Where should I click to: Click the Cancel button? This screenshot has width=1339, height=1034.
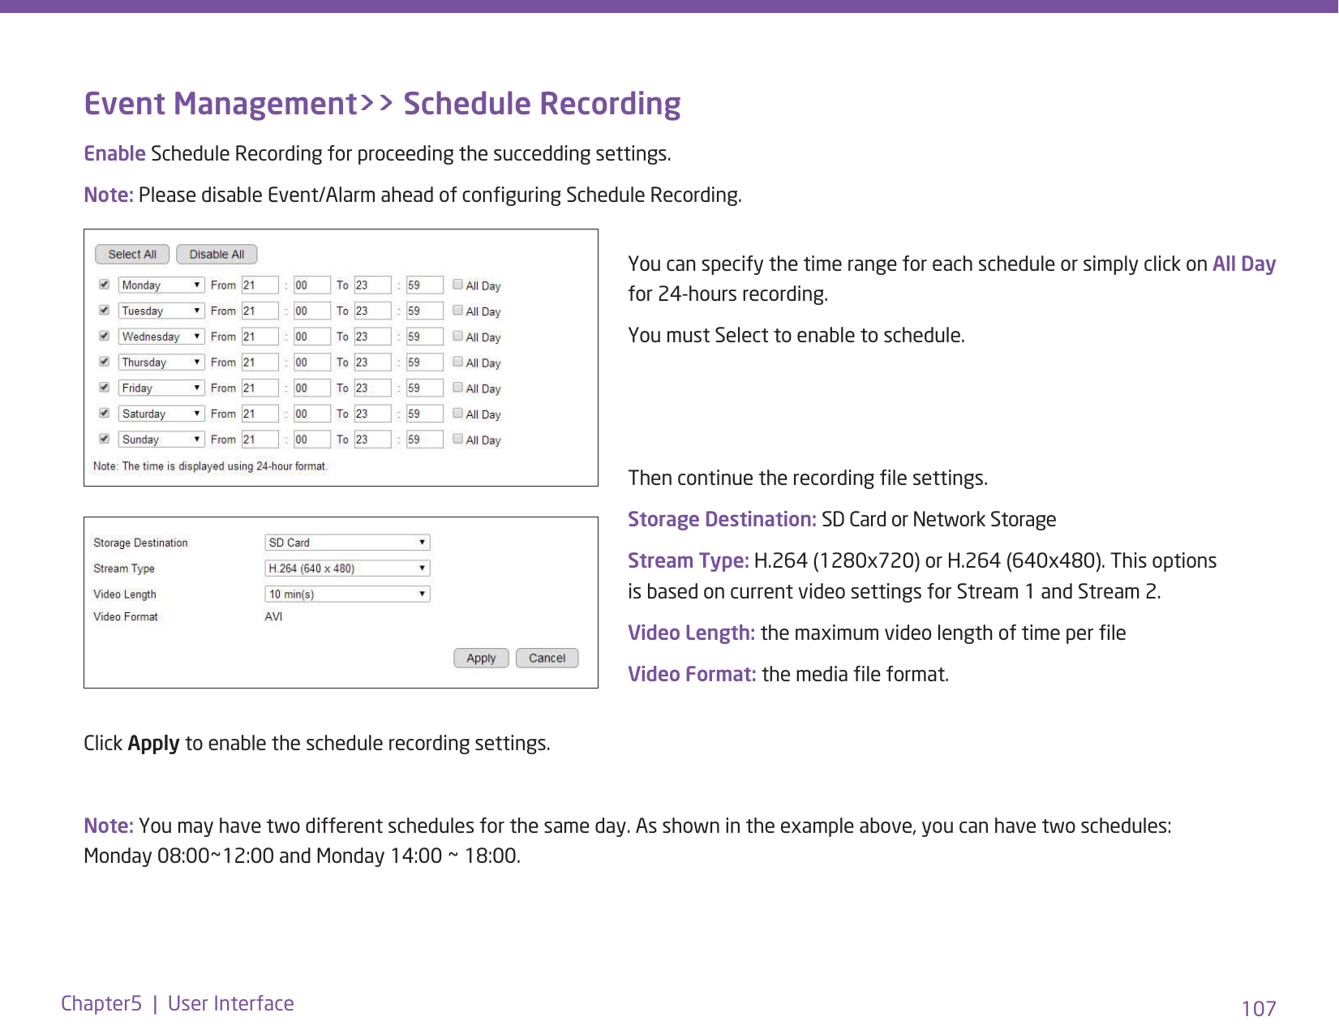(x=547, y=658)
